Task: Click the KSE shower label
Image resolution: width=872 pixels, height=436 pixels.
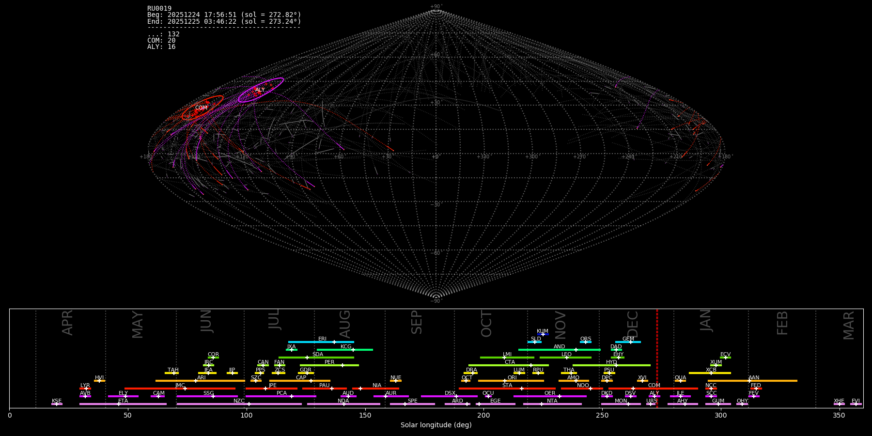Action: pyautogui.click(x=57, y=401)
